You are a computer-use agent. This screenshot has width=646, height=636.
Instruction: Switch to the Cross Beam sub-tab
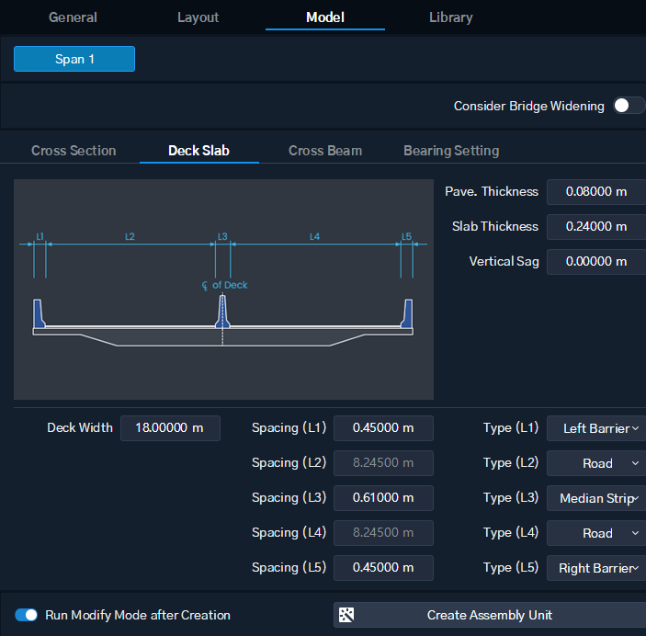pos(325,151)
